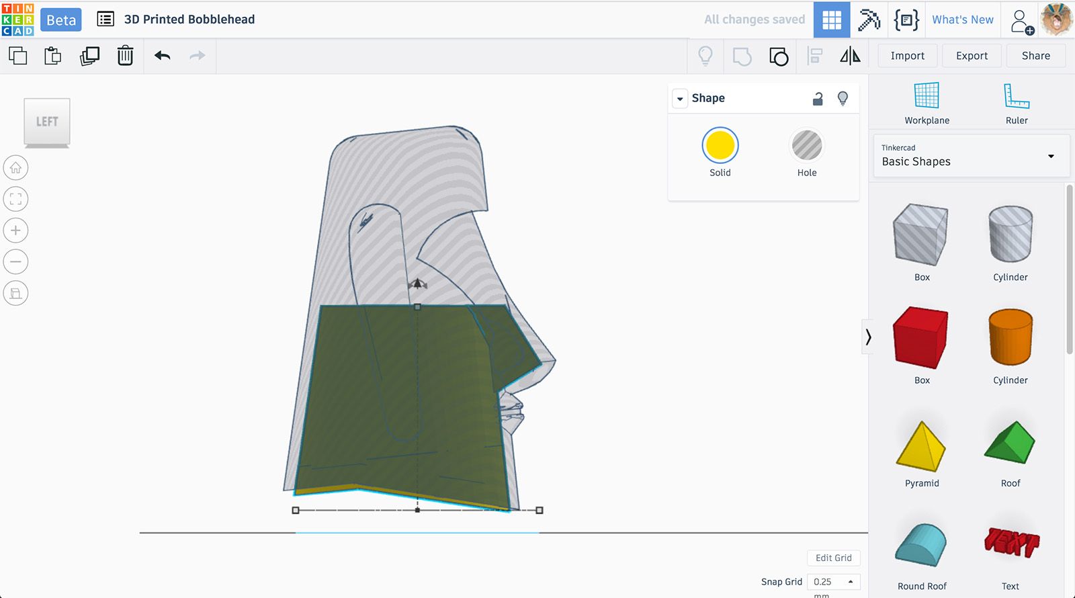1075x598 pixels.
Task: Click the Beta badge
Action: click(61, 20)
